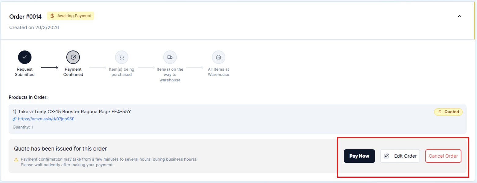The height and width of the screenshot is (183, 477).
Task: Click the delivery truck step icon
Action: 170,57
